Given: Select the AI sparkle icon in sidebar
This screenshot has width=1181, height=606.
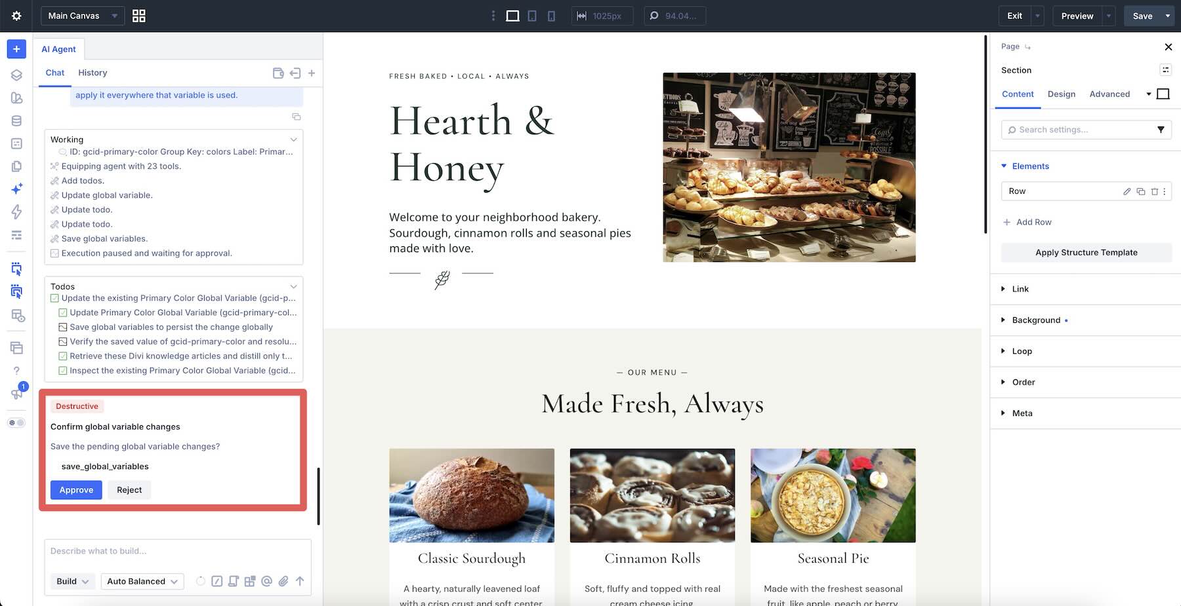Looking at the screenshot, I should [16, 189].
